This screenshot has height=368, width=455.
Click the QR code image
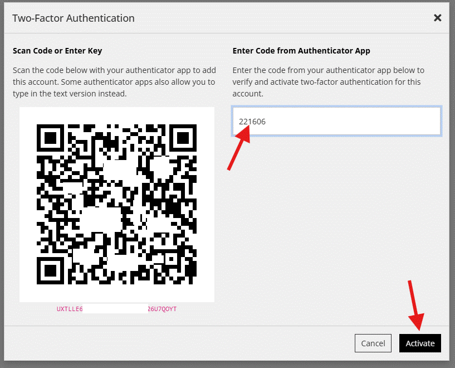coord(116,205)
